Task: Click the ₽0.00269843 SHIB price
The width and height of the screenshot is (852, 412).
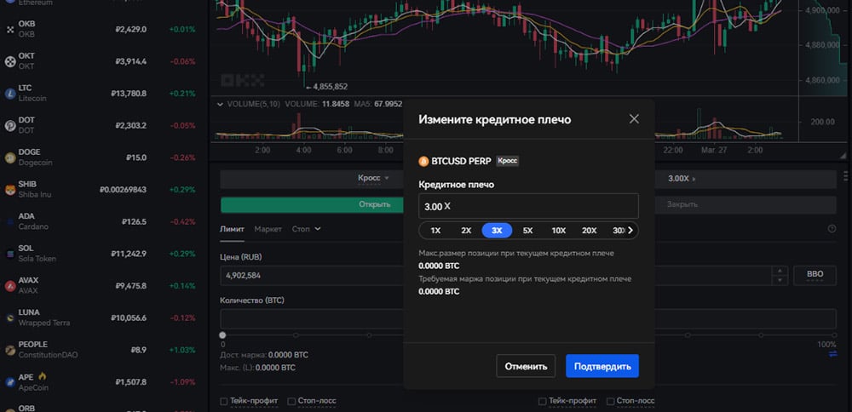Action: coord(123,190)
